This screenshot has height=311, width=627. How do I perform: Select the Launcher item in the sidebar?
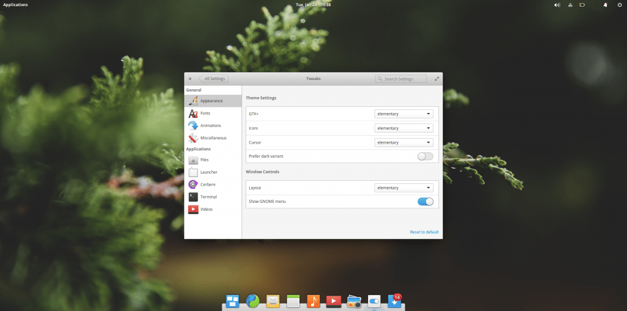pos(208,172)
